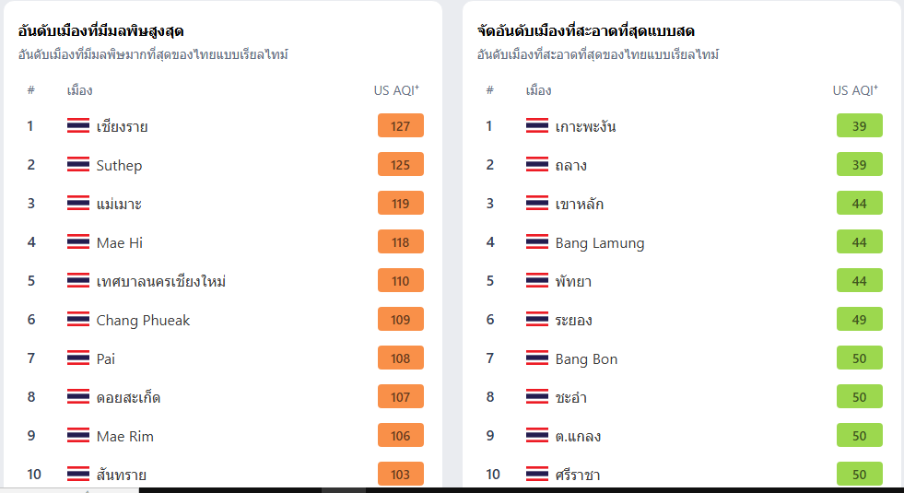Click the flag icon beside Mae Hi
The image size is (904, 493).
pyautogui.click(x=77, y=241)
